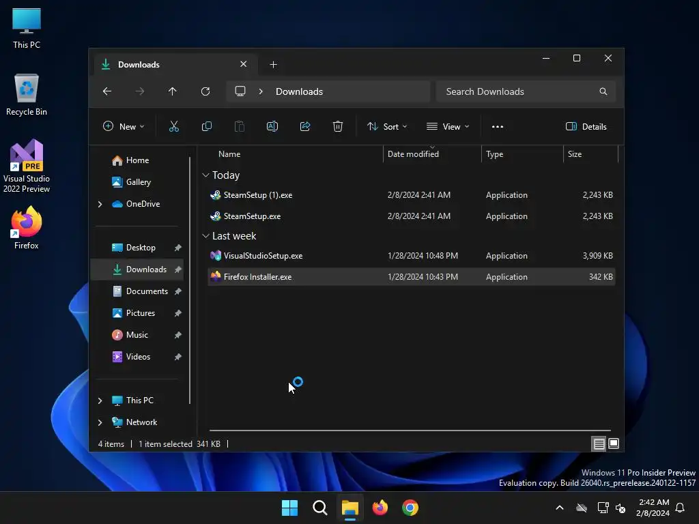Select Firefox Installer.exe file
This screenshot has height=524, width=699.
(x=412, y=277)
